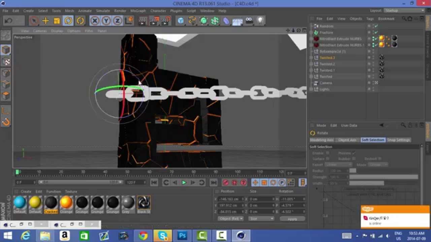Select the Cracked material swatch
Image resolution: width=431 pixels, height=242 pixels.
click(x=51, y=205)
